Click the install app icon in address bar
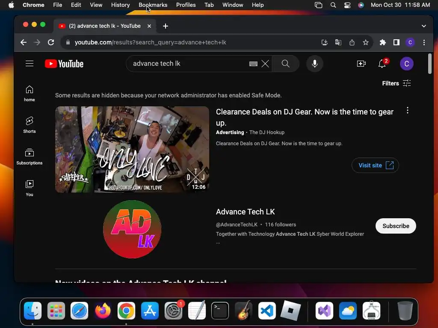 pos(324,42)
